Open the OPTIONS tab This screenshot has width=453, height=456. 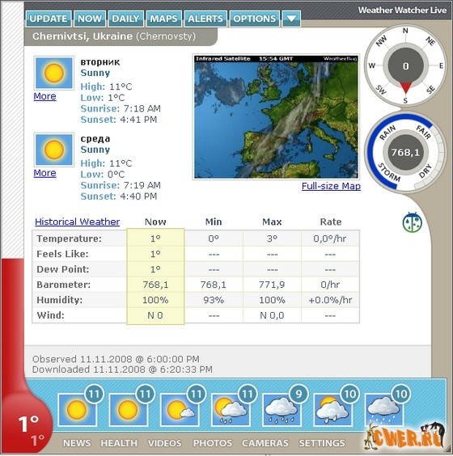tap(255, 19)
